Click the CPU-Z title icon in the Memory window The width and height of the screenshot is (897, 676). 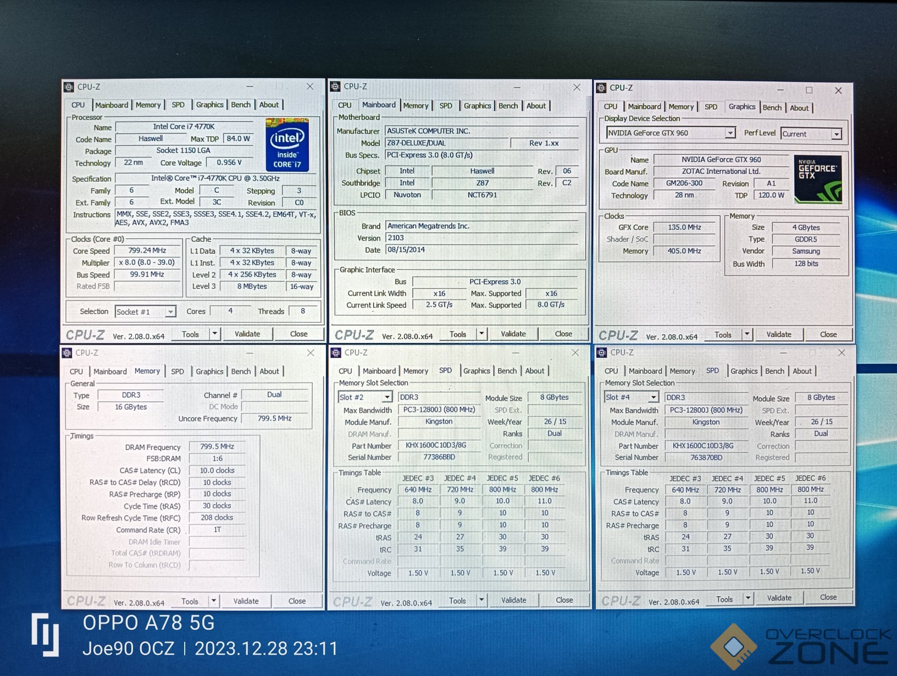67,353
